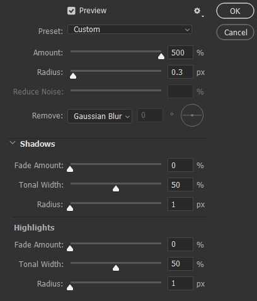Open the Remove Gaussian Blur dropdown

click(x=100, y=116)
